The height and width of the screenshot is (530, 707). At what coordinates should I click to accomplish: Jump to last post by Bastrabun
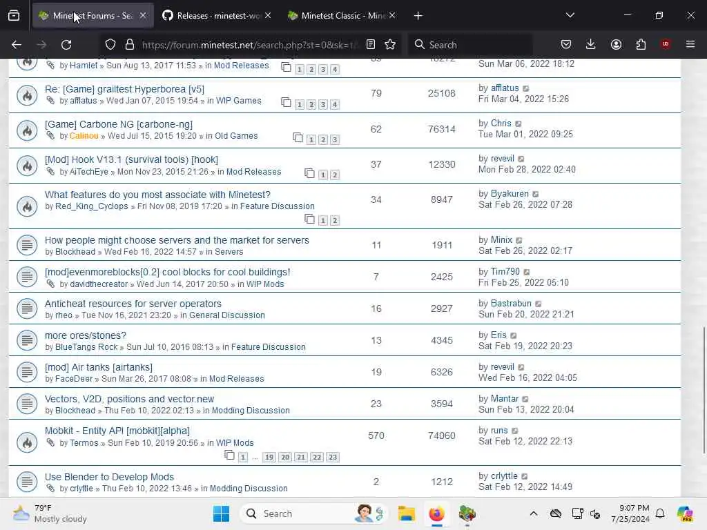pos(539,304)
